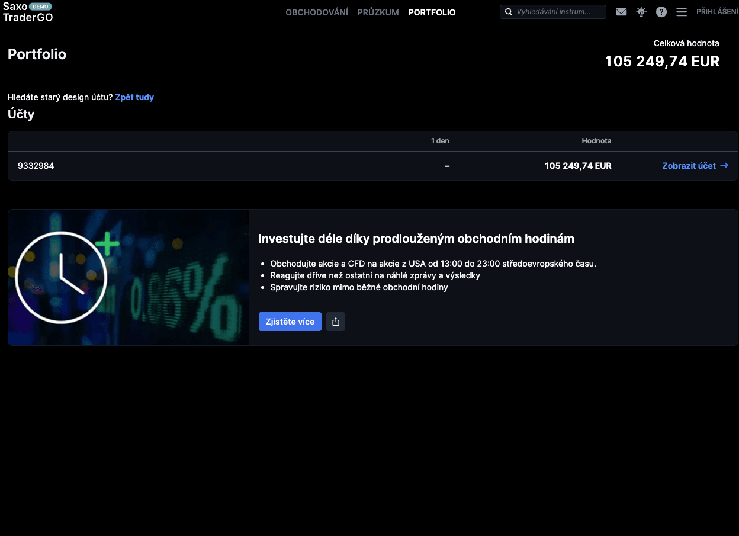The image size is (739, 536).
Task: Select account number 9332984 in the table
Action: [x=36, y=166]
